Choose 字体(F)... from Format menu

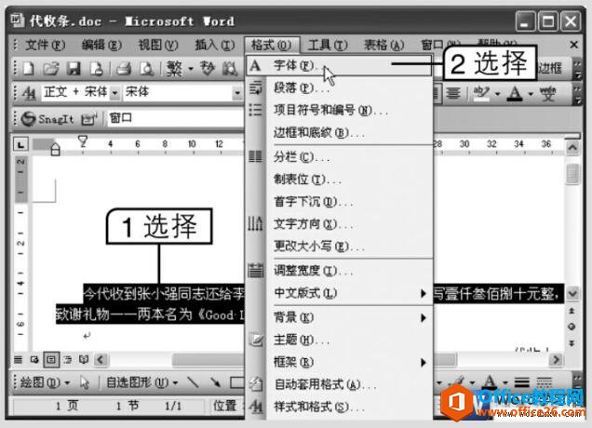click(x=339, y=66)
